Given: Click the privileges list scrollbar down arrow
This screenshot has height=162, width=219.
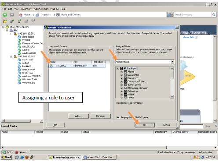Looking at the screenshot, I should pyautogui.click(x=172, y=96).
